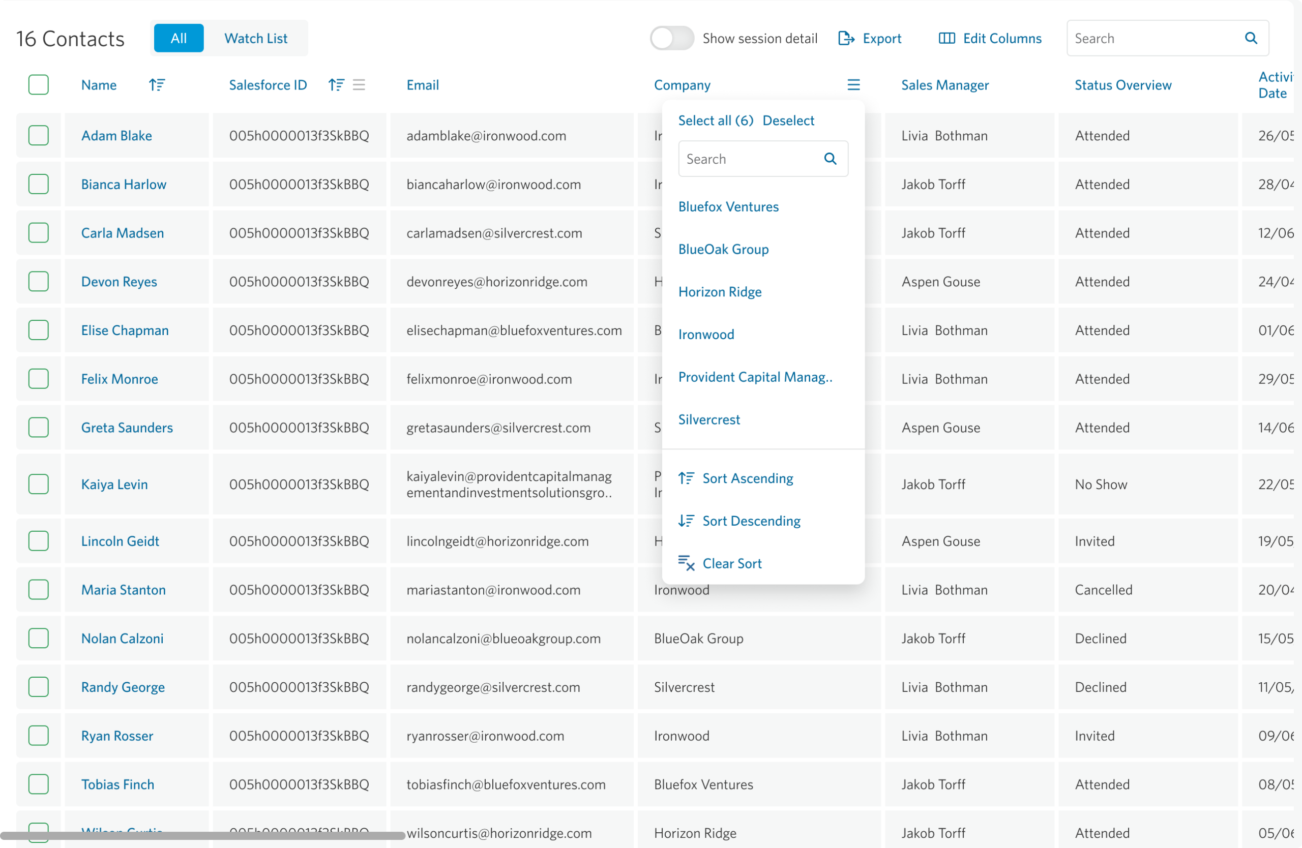Viewport: 1302px width, 848px height.
Task: Click the sort icon next to Name column
Action: pos(158,85)
